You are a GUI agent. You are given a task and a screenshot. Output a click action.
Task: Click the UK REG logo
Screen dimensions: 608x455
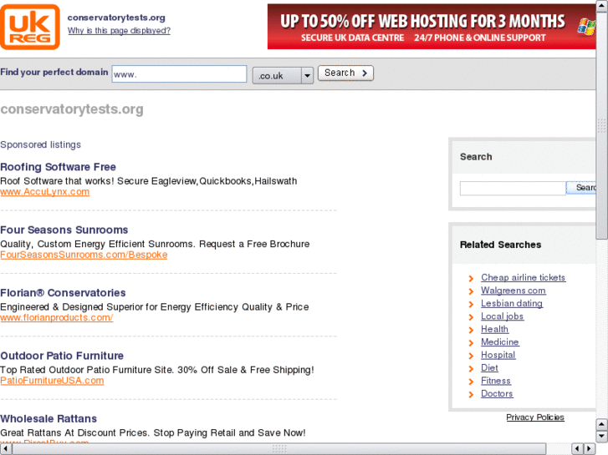point(30,27)
